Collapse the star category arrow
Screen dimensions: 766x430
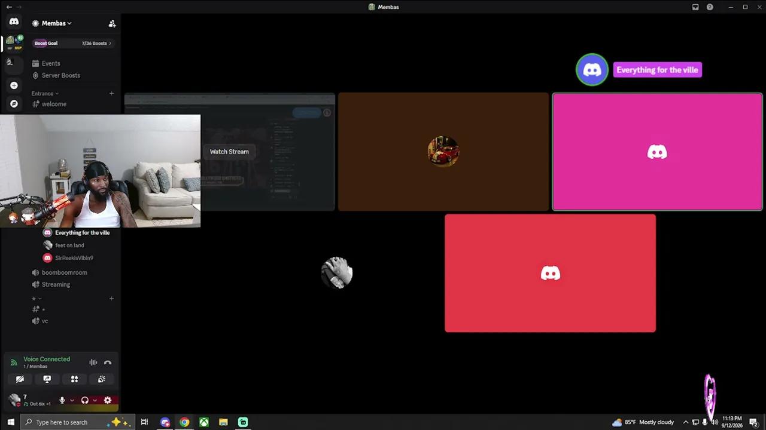(x=39, y=299)
